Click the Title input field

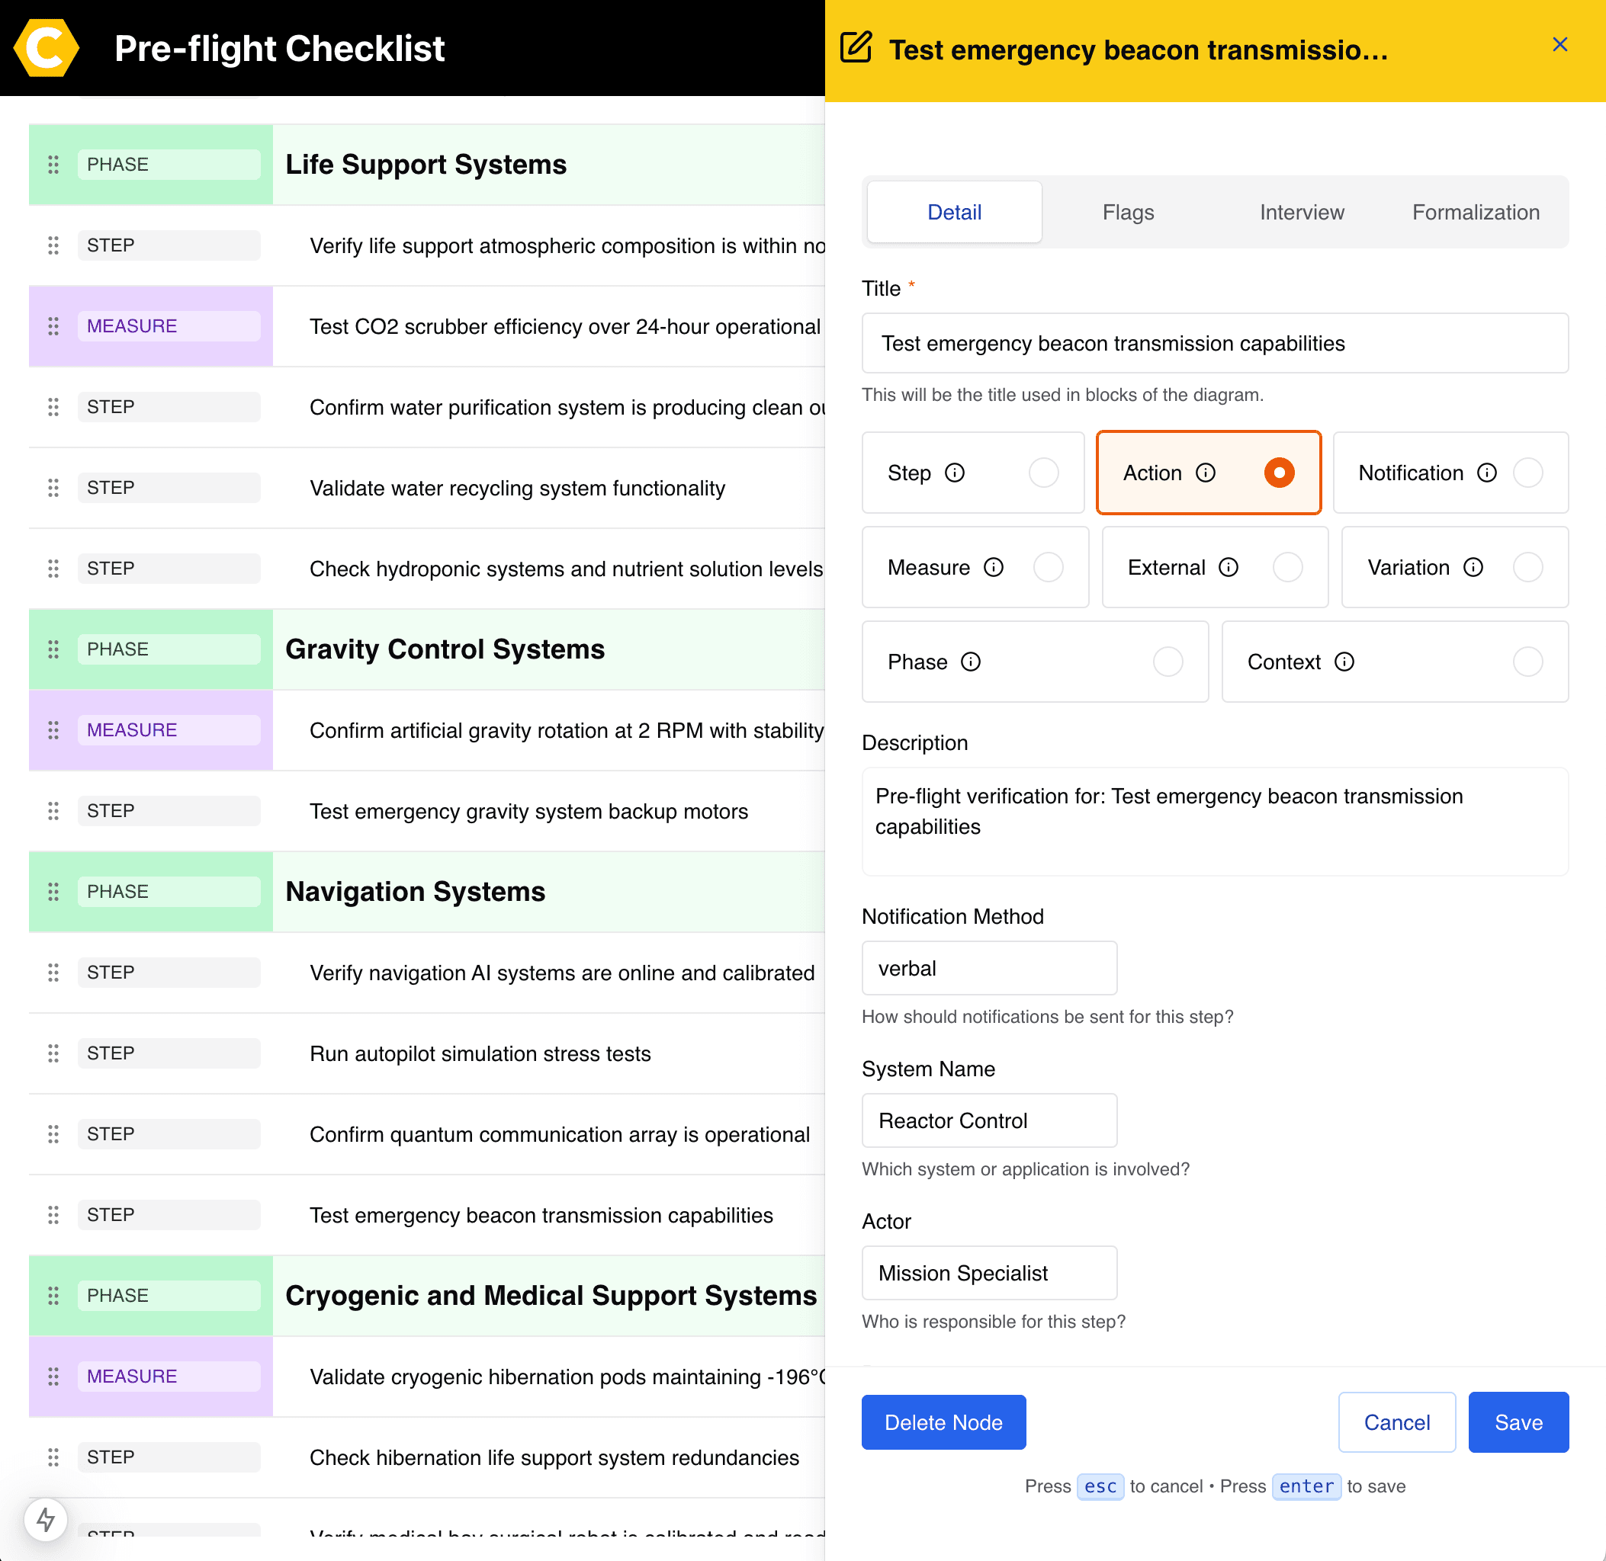point(1214,344)
